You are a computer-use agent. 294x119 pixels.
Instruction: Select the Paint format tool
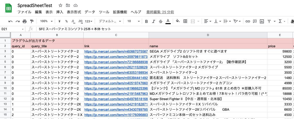coord(32,21)
